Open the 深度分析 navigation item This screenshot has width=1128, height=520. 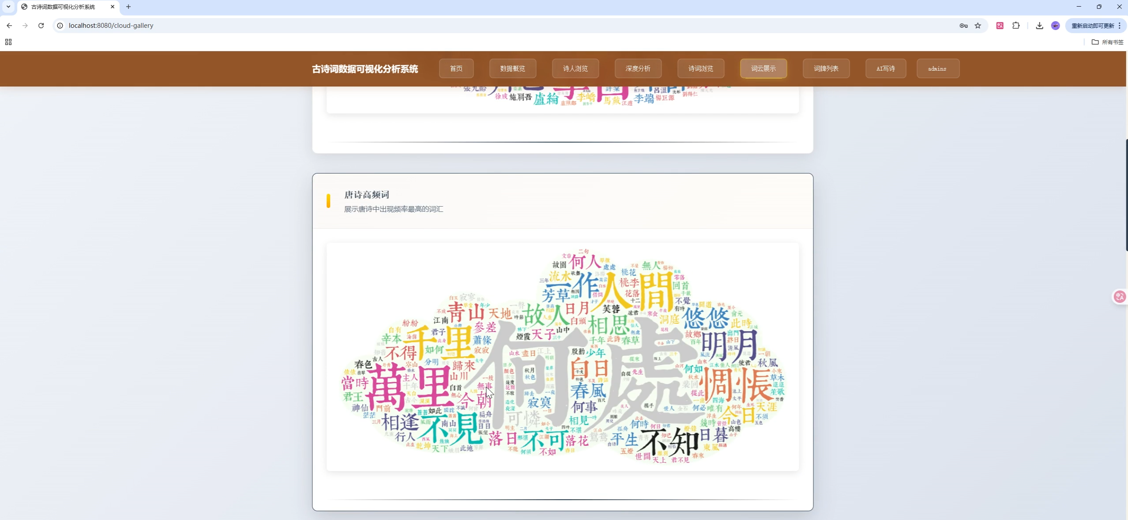point(638,68)
